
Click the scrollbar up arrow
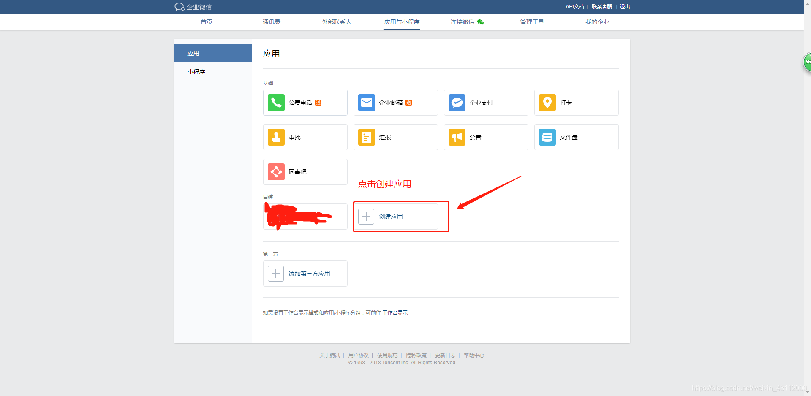point(807,3)
